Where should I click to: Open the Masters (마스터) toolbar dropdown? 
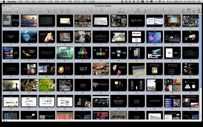68,10
